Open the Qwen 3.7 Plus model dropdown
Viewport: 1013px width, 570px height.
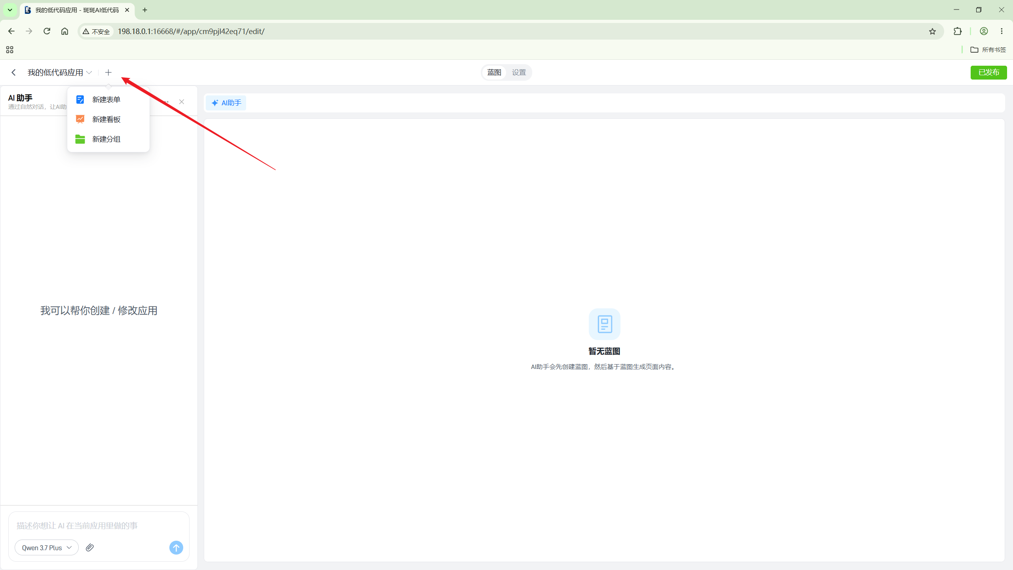47,548
